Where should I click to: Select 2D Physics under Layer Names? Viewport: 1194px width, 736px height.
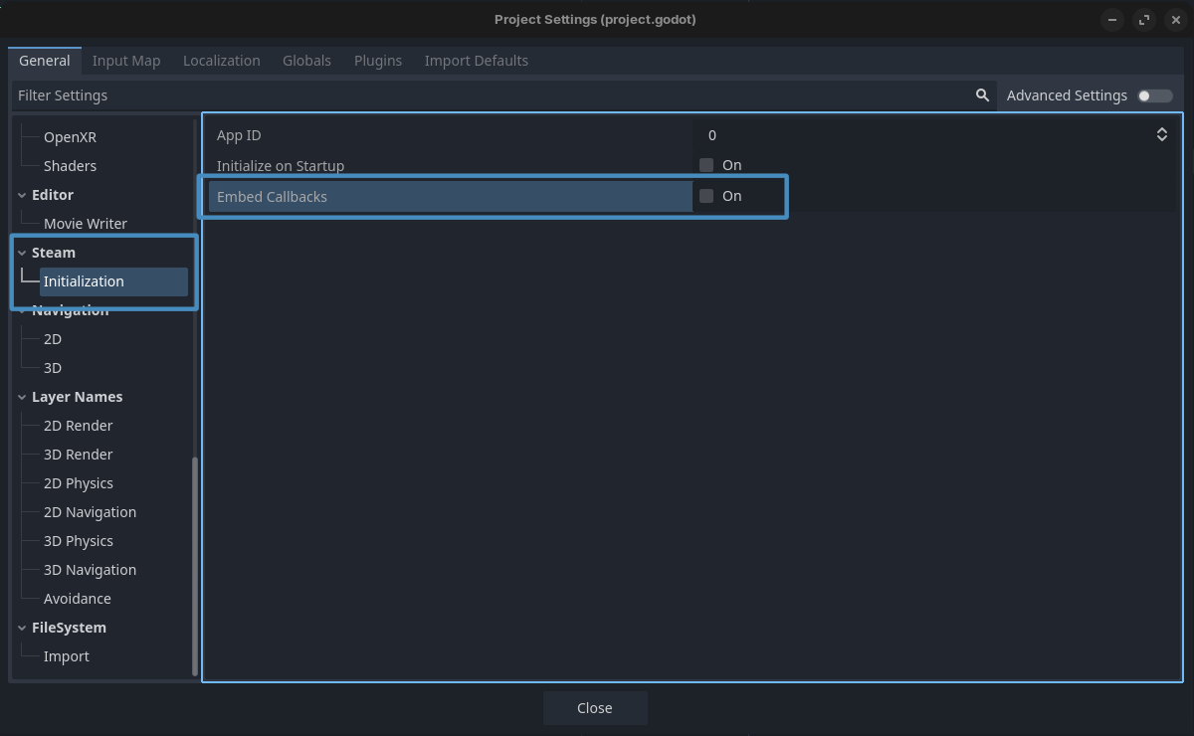[79, 483]
